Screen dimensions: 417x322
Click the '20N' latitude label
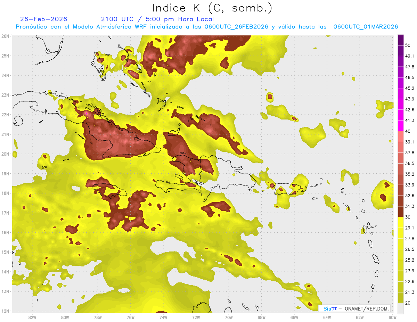tap(5, 154)
